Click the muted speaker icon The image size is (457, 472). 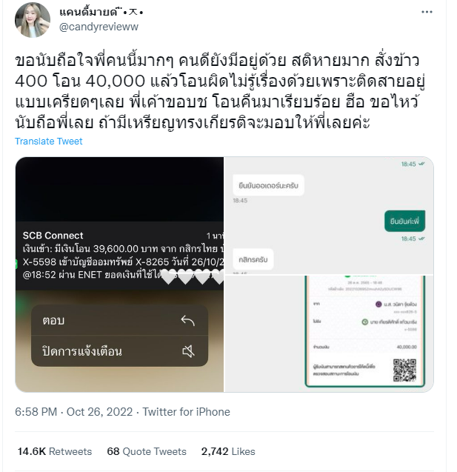pos(189,351)
